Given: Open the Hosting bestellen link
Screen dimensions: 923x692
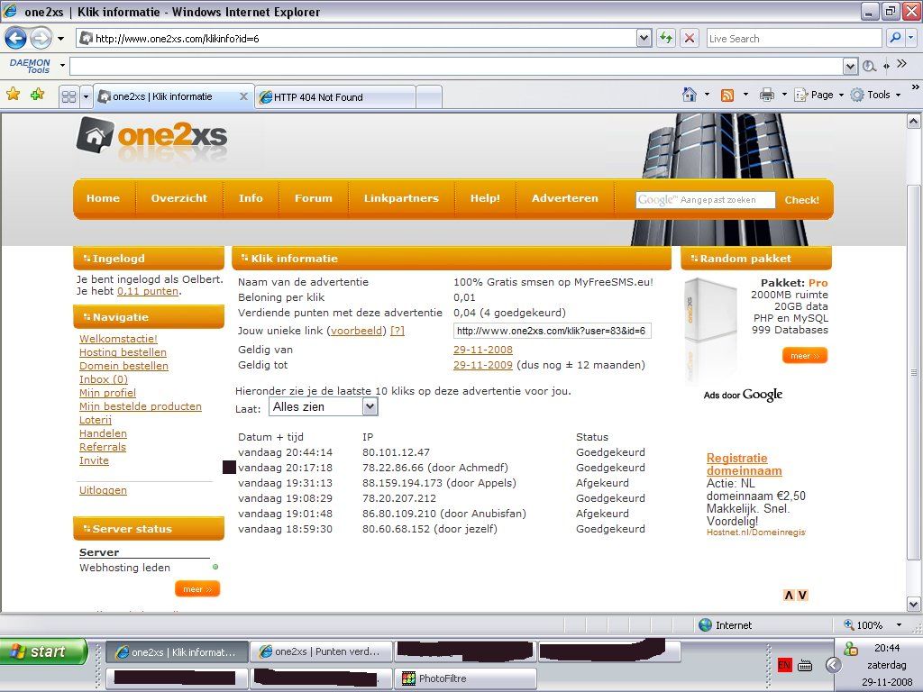Looking at the screenshot, I should pos(123,352).
